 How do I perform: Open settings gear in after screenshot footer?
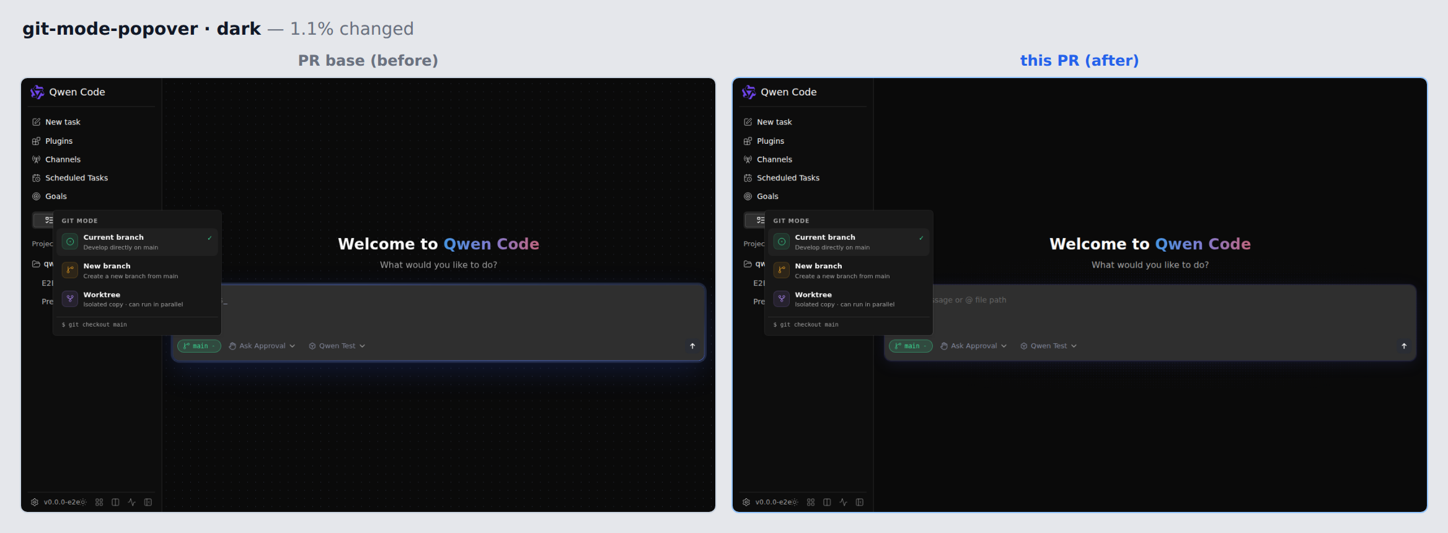click(746, 502)
